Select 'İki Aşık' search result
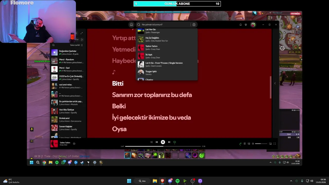The width and height of the screenshot is (329, 185). pyautogui.click(x=167, y=56)
